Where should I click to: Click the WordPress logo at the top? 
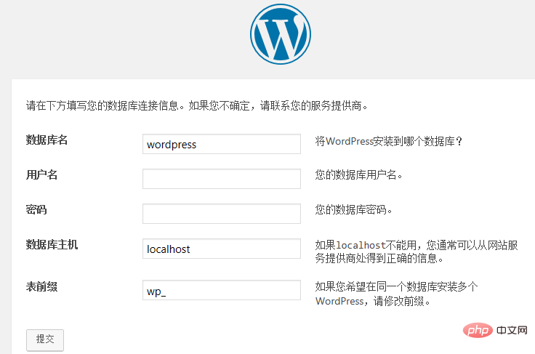coord(280,34)
